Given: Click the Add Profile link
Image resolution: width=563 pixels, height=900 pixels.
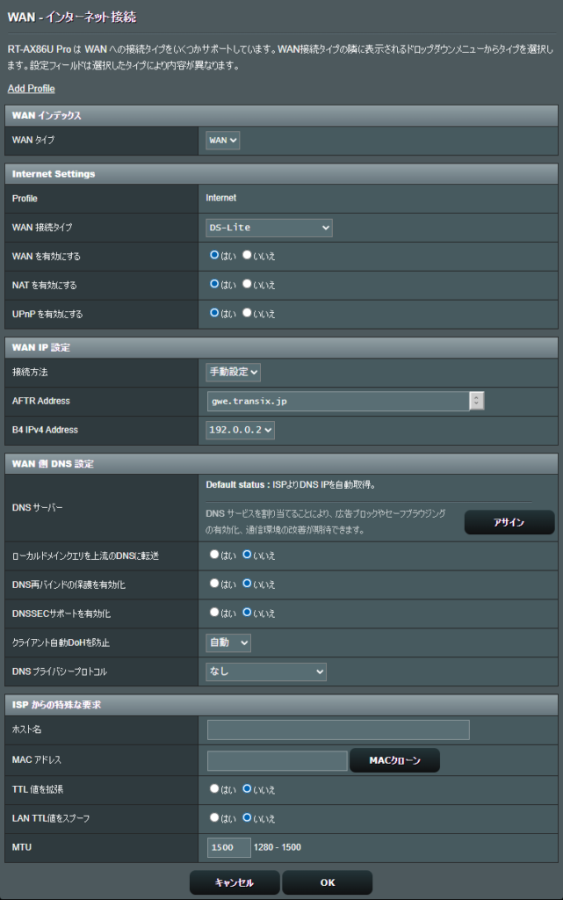Looking at the screenshot, I should point(31,89).
